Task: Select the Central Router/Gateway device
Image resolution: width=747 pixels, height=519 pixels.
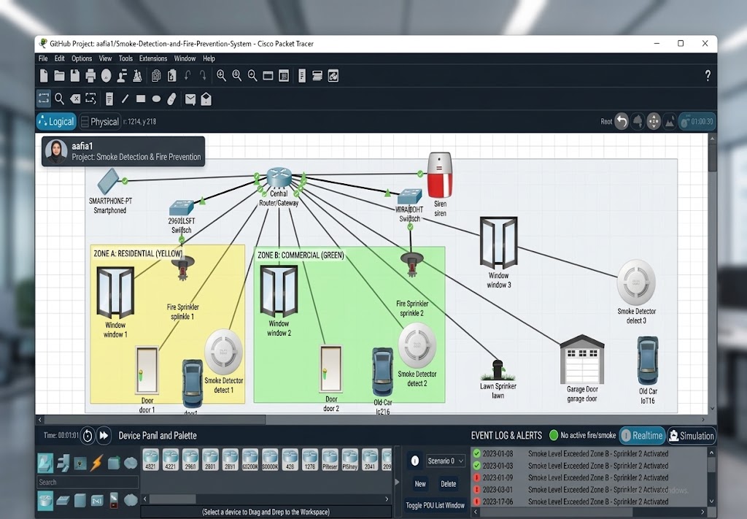Action: tap(279, 177)
